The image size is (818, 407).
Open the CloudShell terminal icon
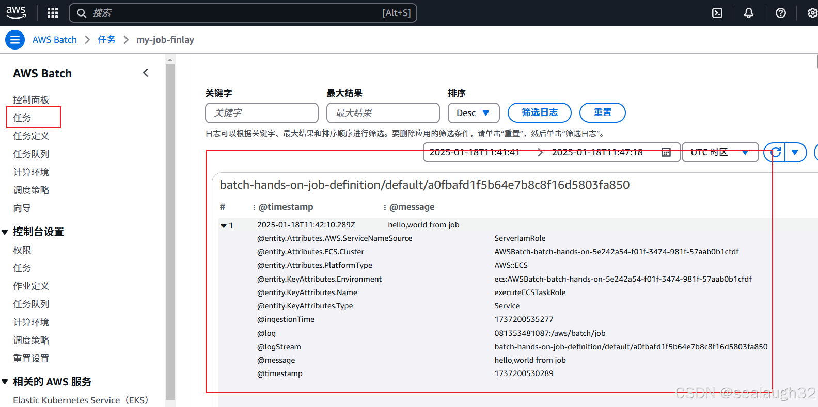(x=717, y=13)
